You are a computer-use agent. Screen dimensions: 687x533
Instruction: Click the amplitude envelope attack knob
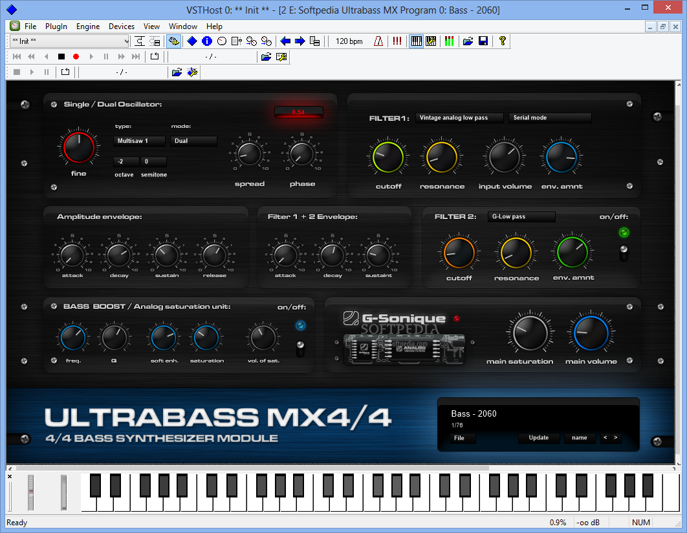(72, 256)
